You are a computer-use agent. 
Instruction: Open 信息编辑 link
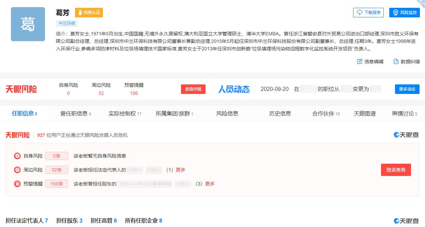coord(370,62)
